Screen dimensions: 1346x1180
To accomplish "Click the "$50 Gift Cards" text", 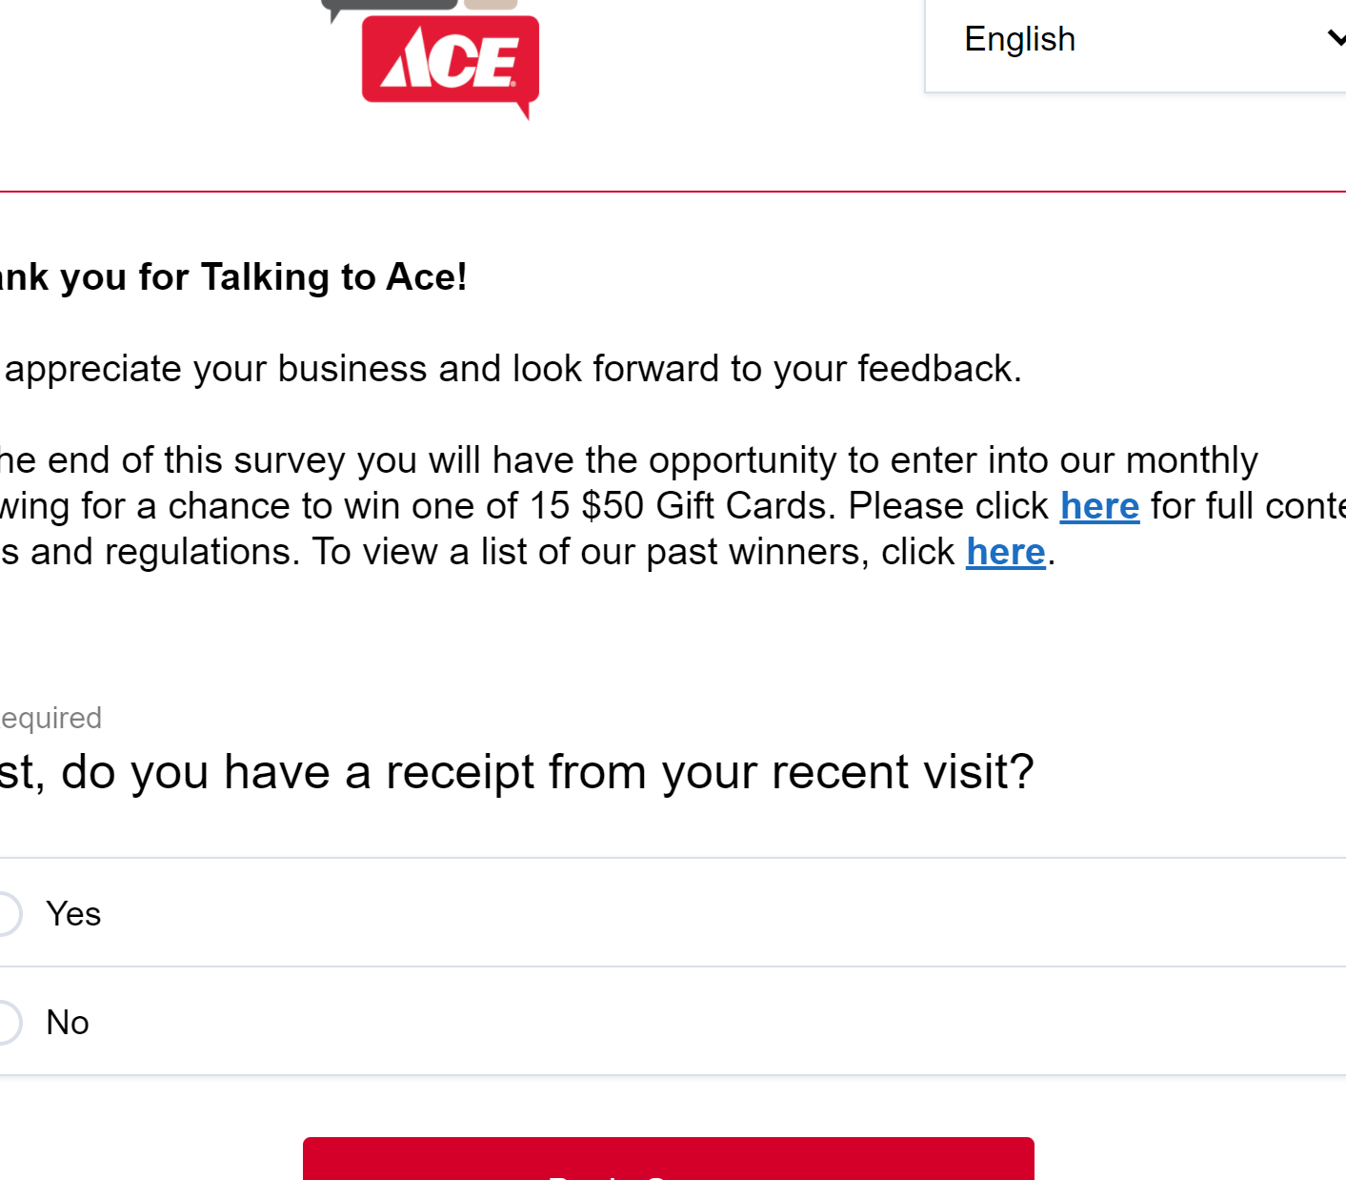I will pos(708,506).
